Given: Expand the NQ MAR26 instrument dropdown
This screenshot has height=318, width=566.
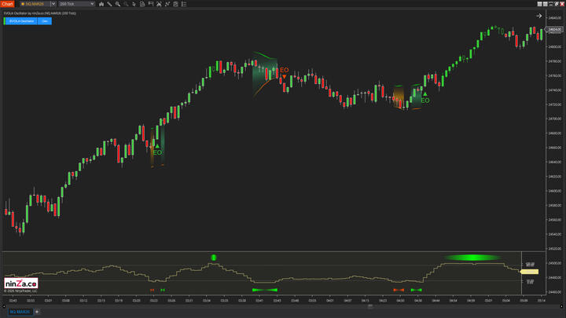Looking at the screenshot, I should click(x=53, y=4).
